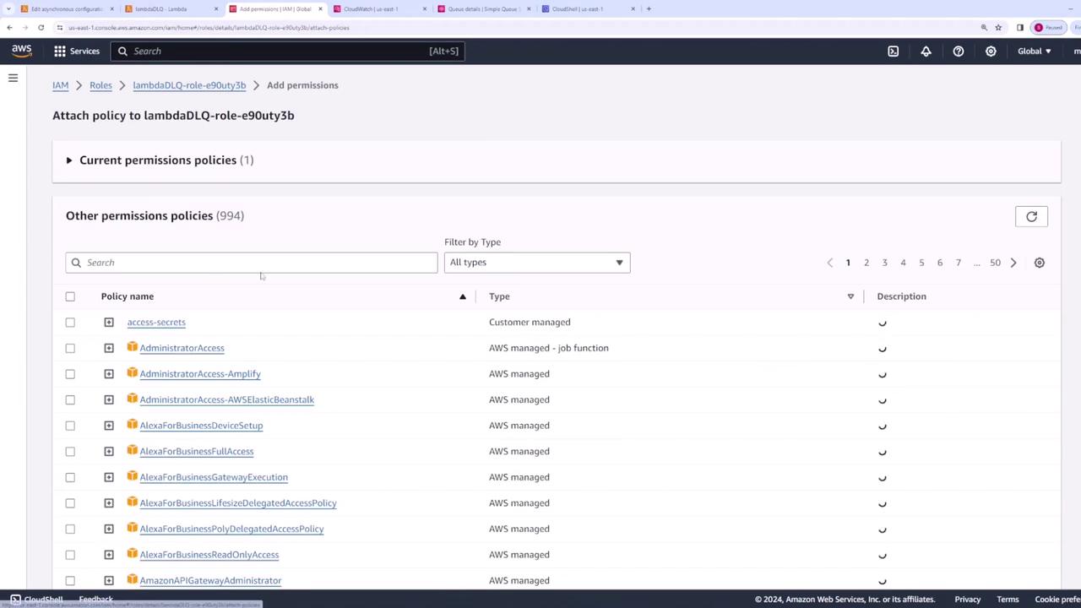Screen dimensions: 1081x608
Task: Tick the AlexaForBusinessFullAccess checkbox
Action: 70,452
